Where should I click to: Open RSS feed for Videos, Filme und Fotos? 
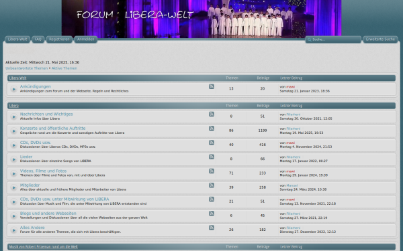tap(212, 171)
